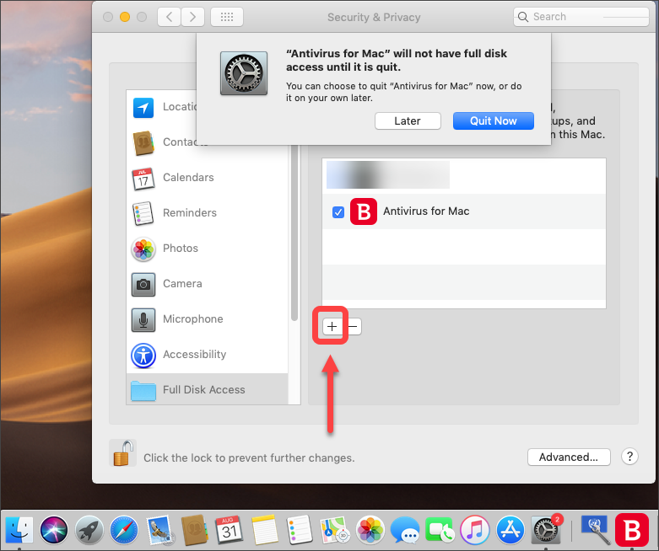659x551 pixels.
Task: Click the lock icon to prevent changes
Action: [x=122, y=453]
